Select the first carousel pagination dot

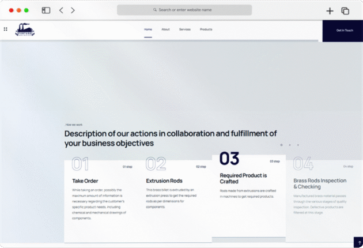click(281, 145)
